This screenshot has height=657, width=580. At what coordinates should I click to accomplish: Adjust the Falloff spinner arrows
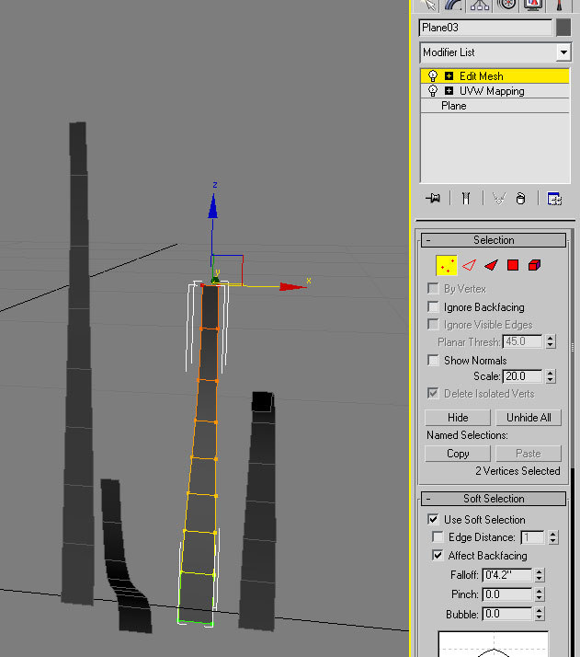(540, 575)
